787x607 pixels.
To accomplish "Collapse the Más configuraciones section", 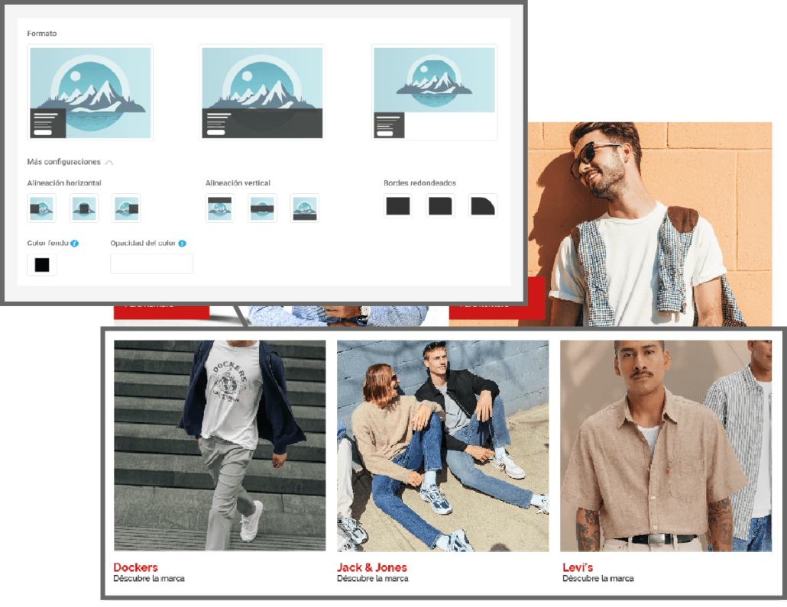I will (x=109, y=162).
